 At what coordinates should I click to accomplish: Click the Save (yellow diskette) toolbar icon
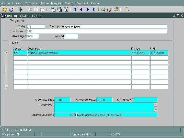(x=5, y=9)
